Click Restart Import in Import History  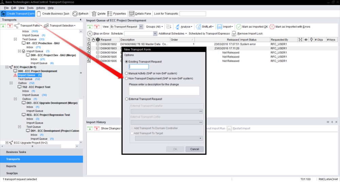(239, 128)
